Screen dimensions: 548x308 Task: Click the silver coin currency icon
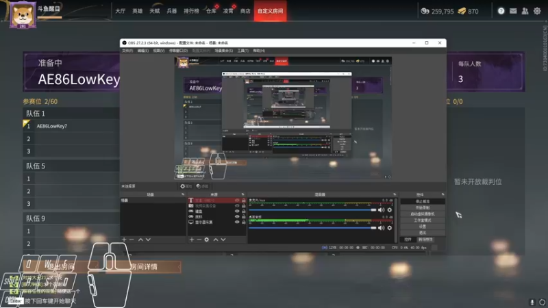pyautogui.click(x=425, y=11)
